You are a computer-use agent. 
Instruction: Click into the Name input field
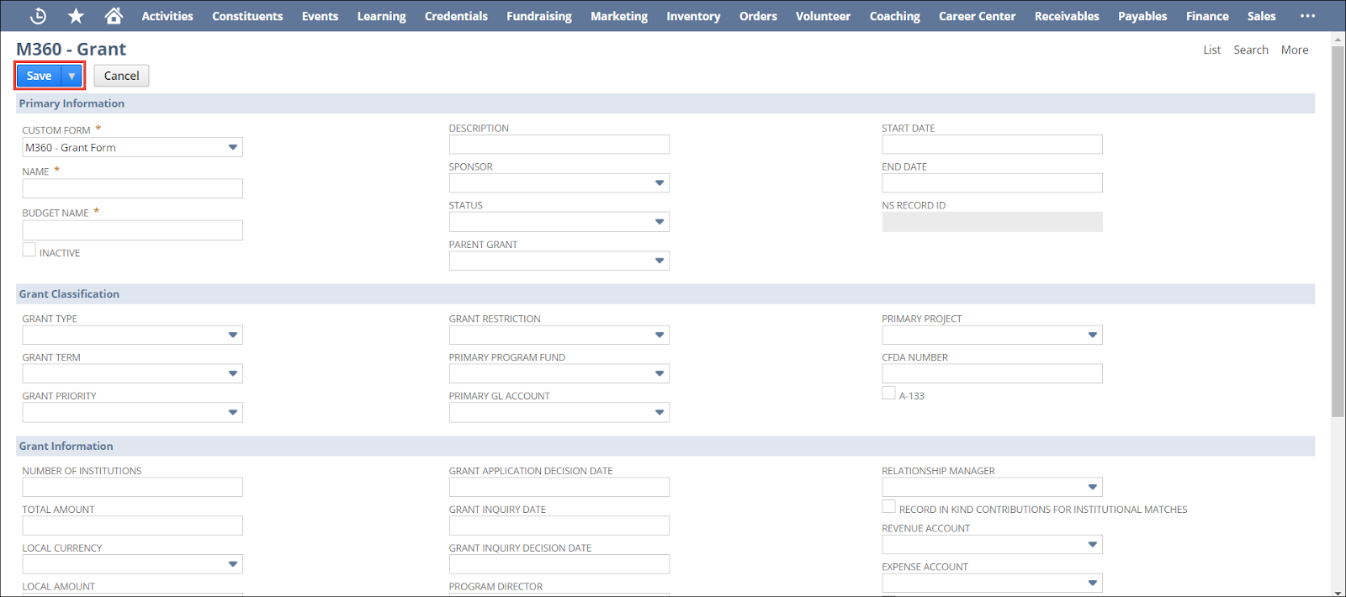(x=133, y=188)
